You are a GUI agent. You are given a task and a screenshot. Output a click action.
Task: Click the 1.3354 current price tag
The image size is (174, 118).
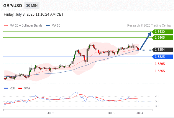(162, 50)
